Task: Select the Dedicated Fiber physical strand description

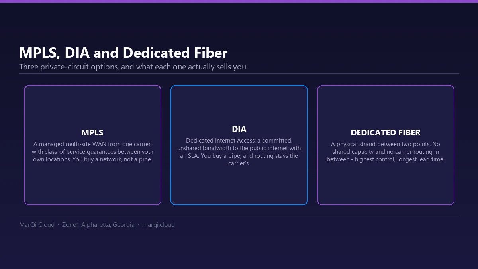Action: (386, 152)
